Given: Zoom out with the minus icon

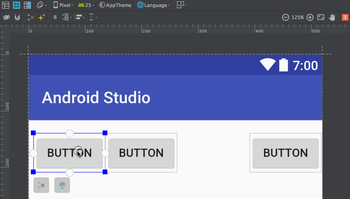Looking at the screenshot, I should 286,17.
